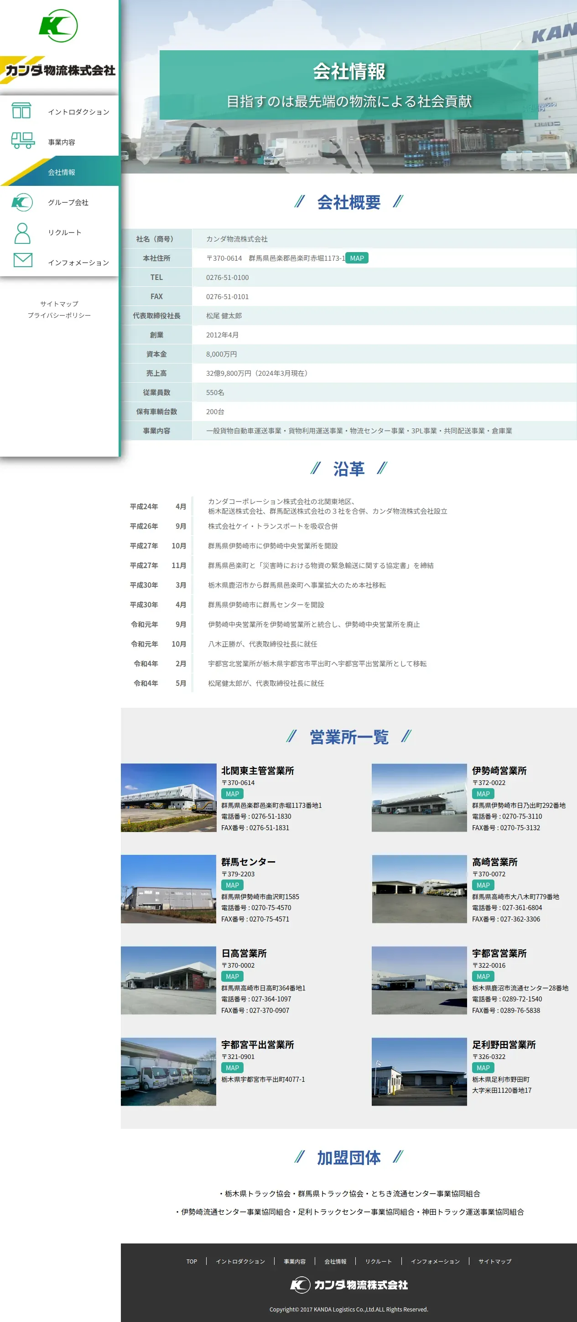The height and width of the screenshot is (1322, 577).
Task: Click the 宇都宮営業所 building photo
Action: click(419, 980)
